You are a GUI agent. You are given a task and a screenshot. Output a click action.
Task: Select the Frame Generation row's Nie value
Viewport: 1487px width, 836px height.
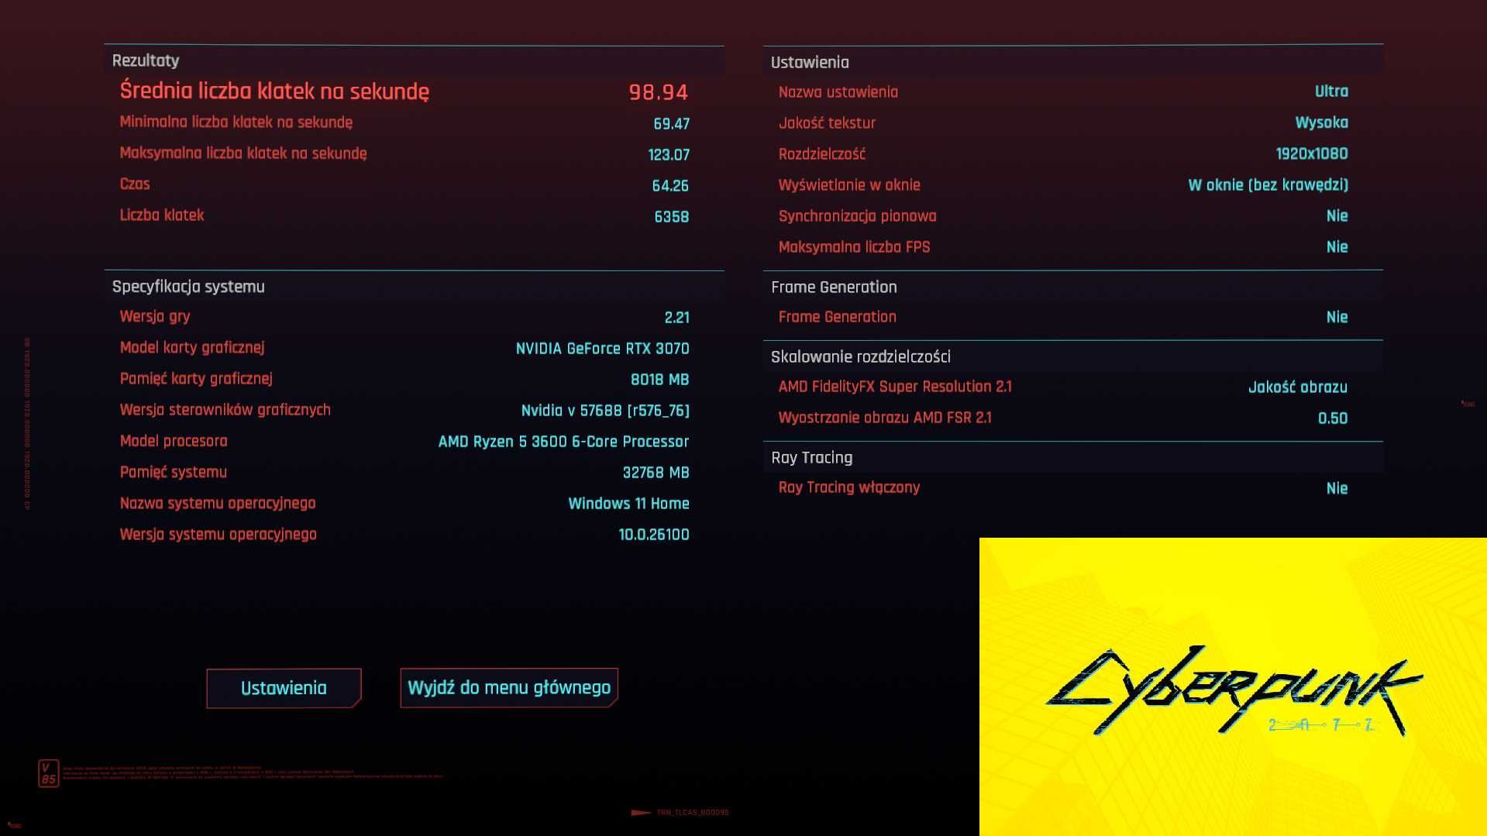click(x=1337, y=317)
